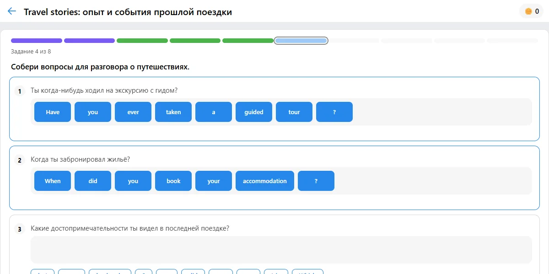
Task: Click the "Задание 4 из 8" label
Action: coord(31,51)
